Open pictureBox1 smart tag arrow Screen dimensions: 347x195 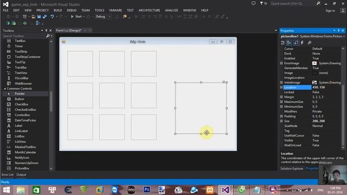tap(224, 82)
